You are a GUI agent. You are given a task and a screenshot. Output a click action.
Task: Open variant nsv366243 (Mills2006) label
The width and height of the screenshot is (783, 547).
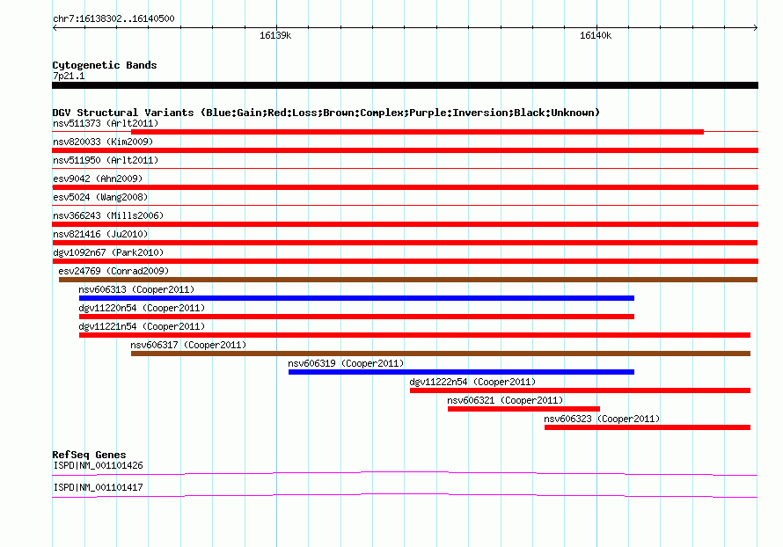108,215
